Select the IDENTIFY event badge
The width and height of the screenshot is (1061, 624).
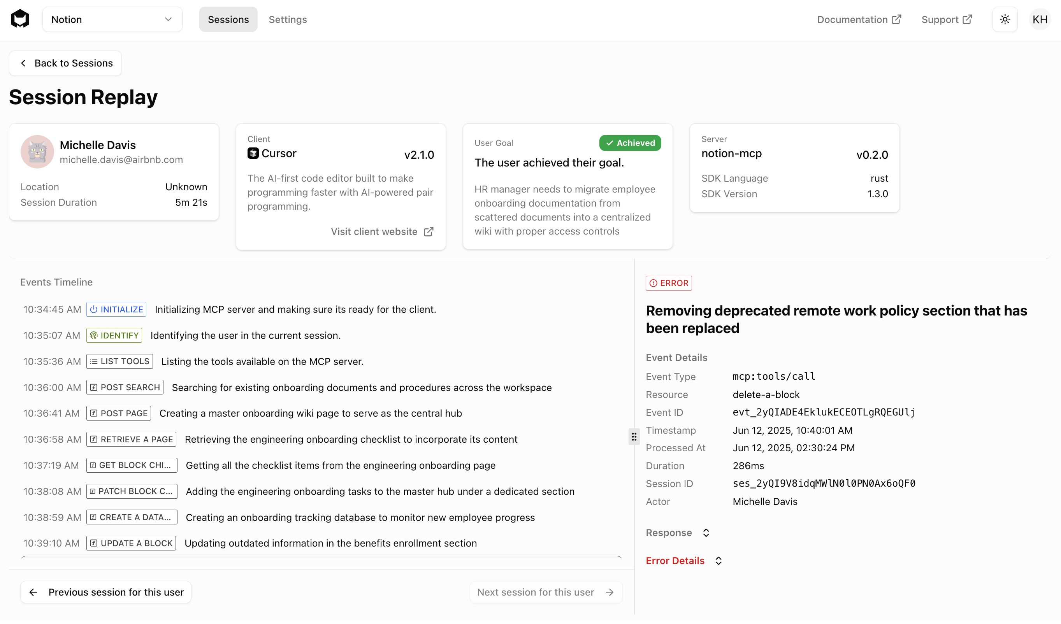114,335
